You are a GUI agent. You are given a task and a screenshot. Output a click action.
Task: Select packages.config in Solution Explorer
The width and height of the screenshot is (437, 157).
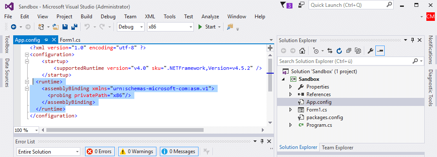pos(325,117)
